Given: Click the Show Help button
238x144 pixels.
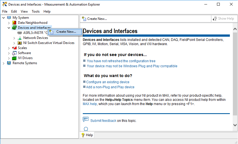Looking at the screenshot, I should [223, 18].
